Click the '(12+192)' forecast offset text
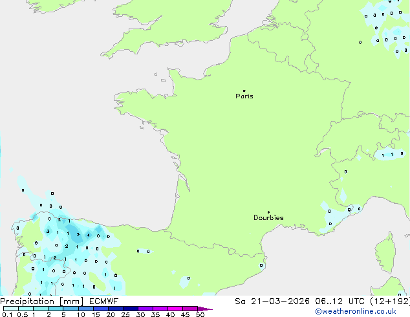The width and height of the screenshot is (410, 317). tap(390, 301)
